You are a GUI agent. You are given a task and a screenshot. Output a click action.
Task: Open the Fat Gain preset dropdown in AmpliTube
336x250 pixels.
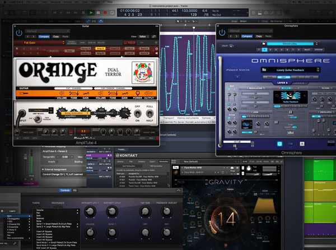[x=43, y=43]
